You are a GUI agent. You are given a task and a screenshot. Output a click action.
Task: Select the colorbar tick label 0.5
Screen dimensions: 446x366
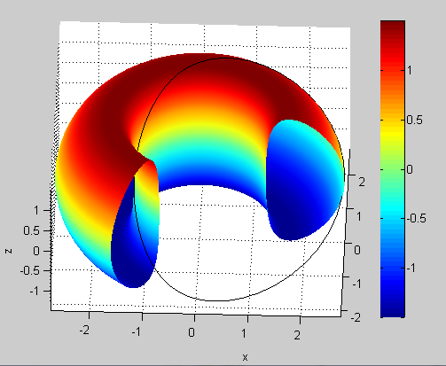415,120
